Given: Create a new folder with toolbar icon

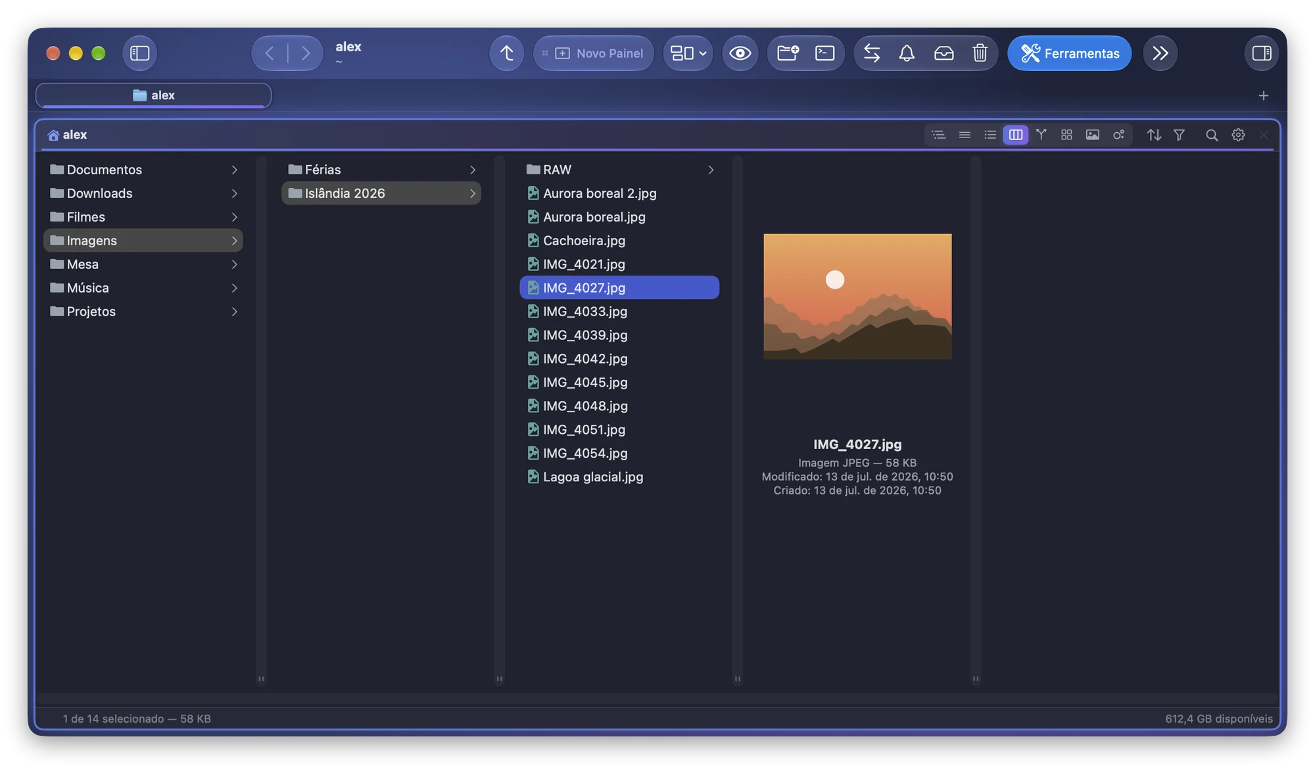Looking at the screenshot, I should pyautogui.click(x=788, y=53).
